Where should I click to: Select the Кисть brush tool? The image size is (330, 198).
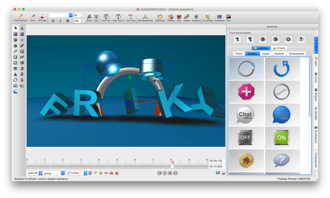33,18
